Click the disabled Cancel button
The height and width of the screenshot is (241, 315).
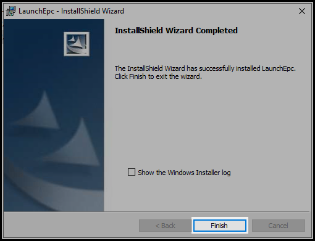pyautogui.click(x=279, y=226)
